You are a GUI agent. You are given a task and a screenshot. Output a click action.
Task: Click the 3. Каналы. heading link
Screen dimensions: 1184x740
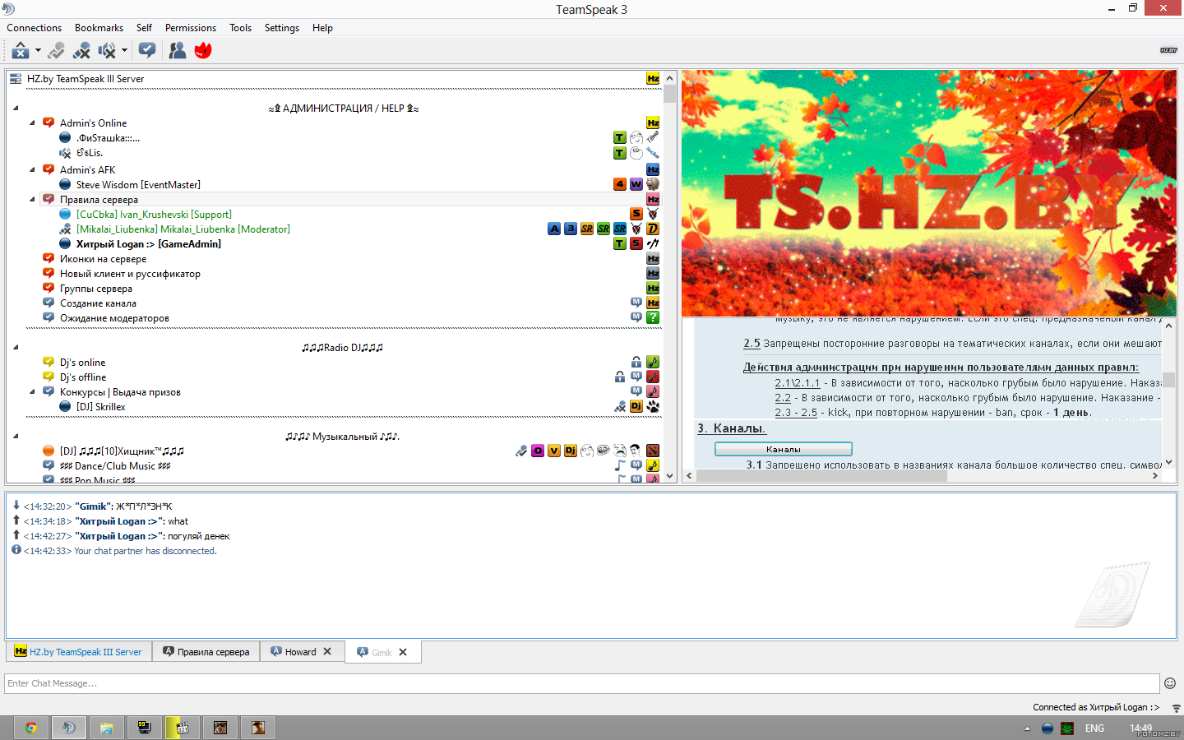click(732, 428)
